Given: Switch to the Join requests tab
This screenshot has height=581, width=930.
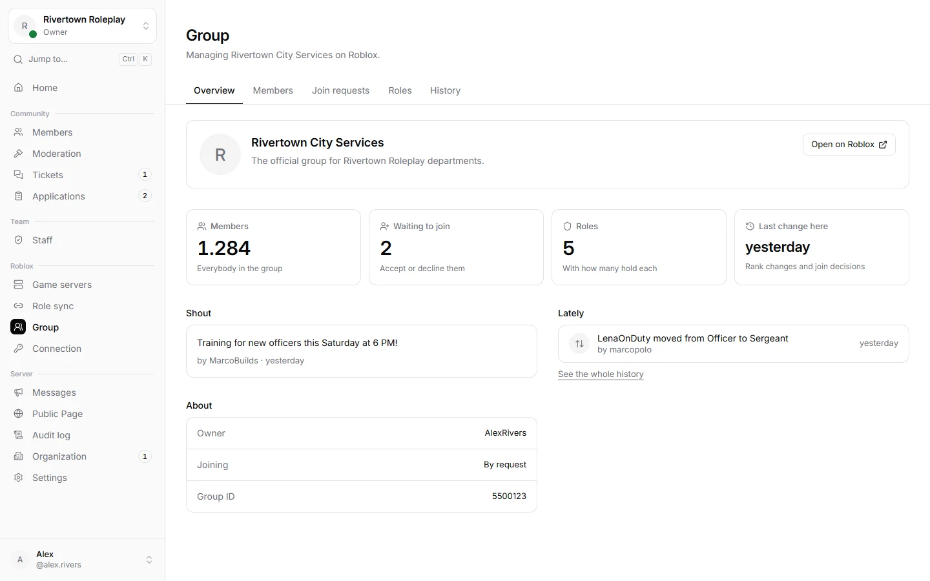Looking at the screenshot, I should click(x=341, y=90).
